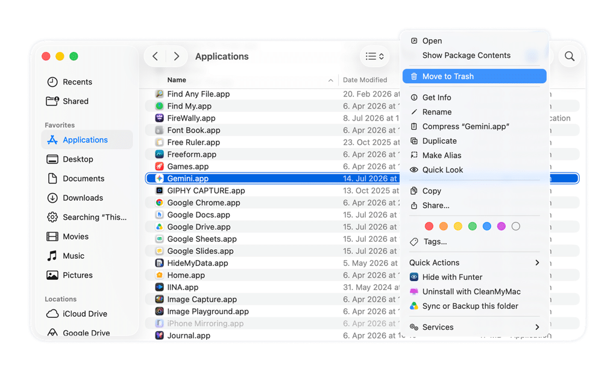Expand the Services submenu
Image resolution: width=616 pixels, height=371 pixels.
pos(474,327)
